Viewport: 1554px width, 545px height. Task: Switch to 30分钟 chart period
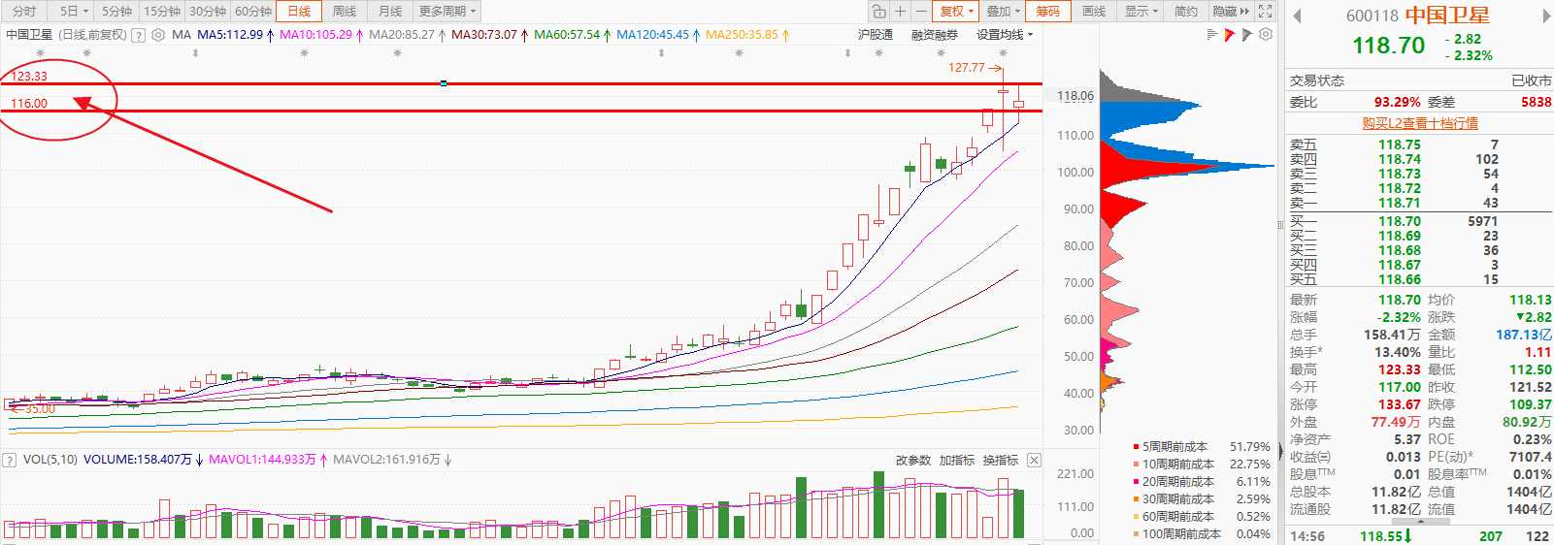pyautogui.click(x=208, y=12)
